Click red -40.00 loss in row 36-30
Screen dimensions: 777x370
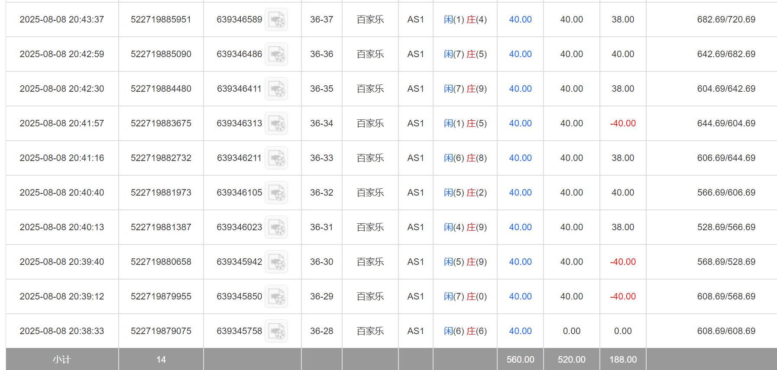point(623,262)
